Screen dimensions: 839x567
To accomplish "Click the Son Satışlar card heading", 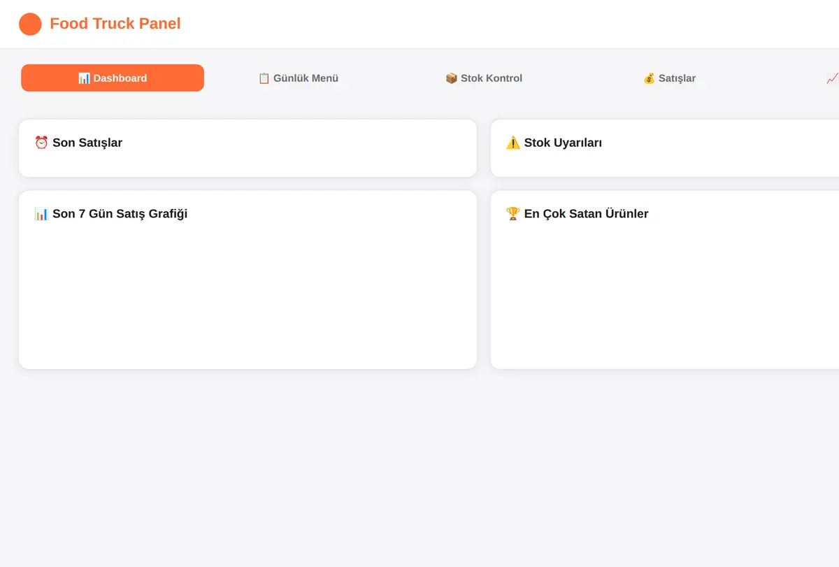I will click(78, 143).
